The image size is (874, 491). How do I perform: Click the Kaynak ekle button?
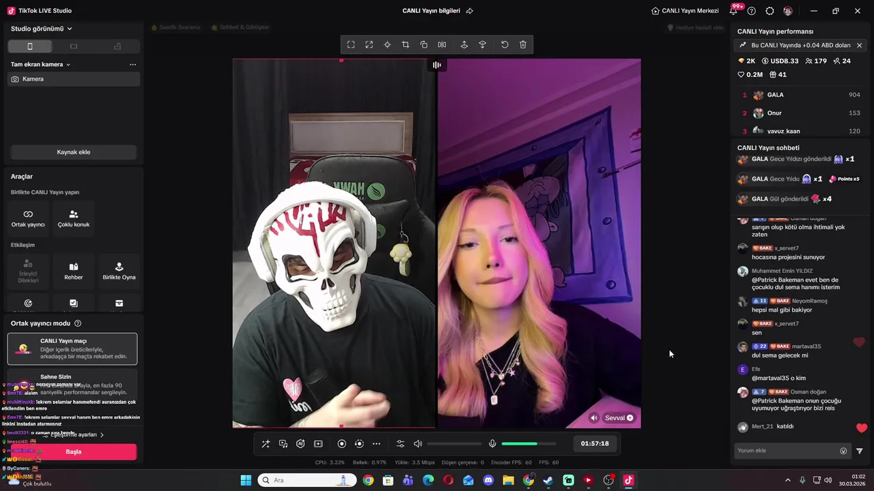pyautogui.click(x=74, y=152)
